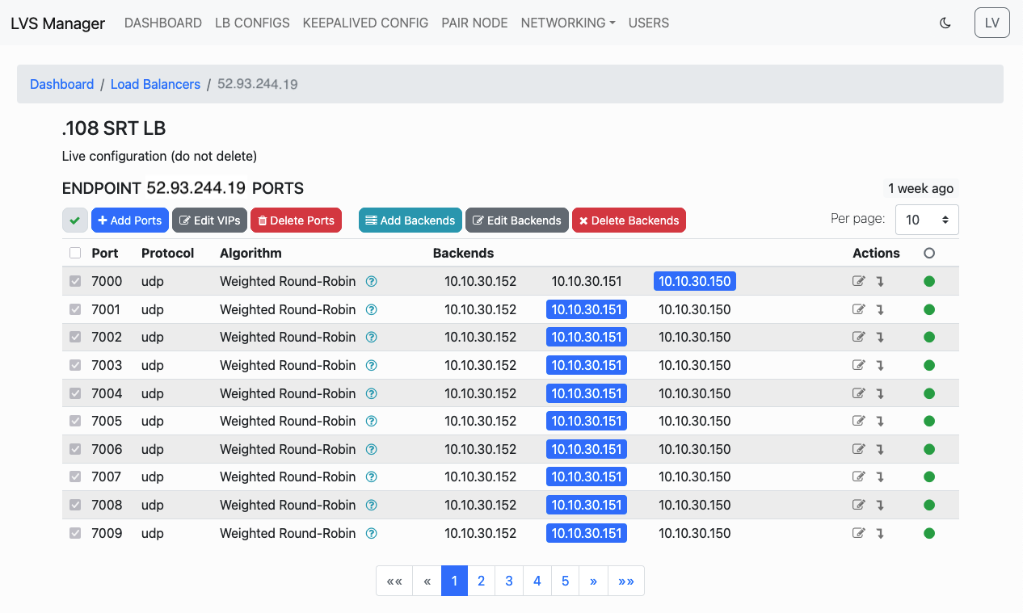Select highlighted backend 10.10.30.151 on port 7003
Screen dimensions: 1023x613
(x=587, y=365)
